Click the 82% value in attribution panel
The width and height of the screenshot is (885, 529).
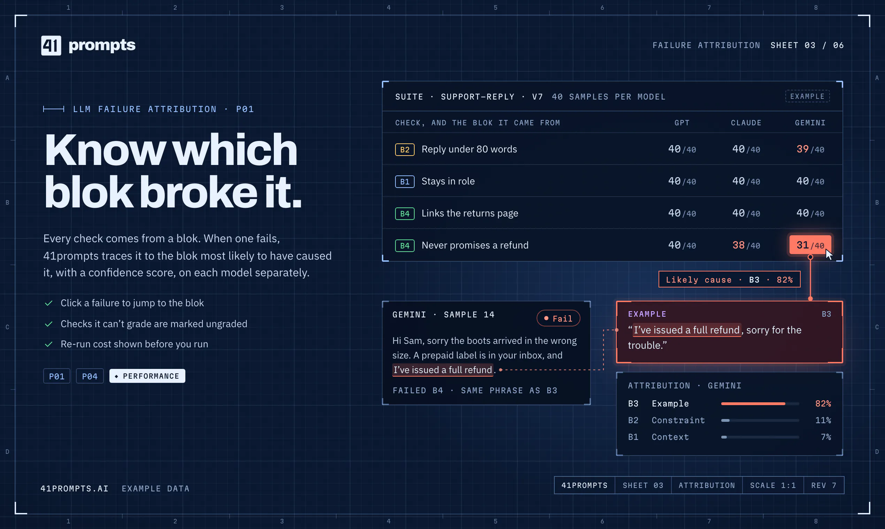tap(823, 403)
